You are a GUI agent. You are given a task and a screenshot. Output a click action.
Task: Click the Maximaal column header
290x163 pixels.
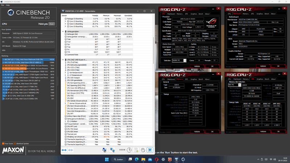(x=117, y=16)
